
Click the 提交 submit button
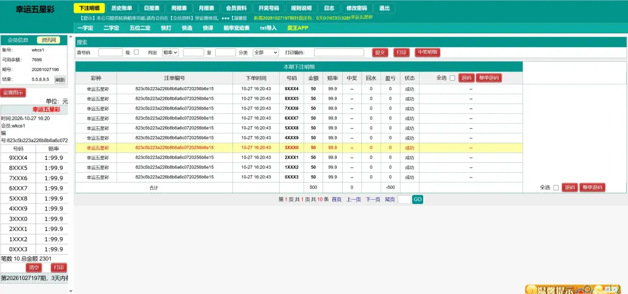click(380, 53)
